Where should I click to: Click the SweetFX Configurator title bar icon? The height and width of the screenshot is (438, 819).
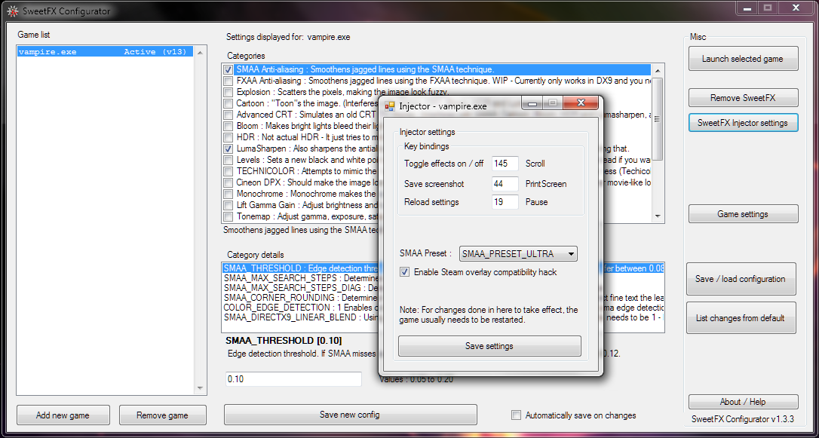pyautogui.click(x=12, y=11)
